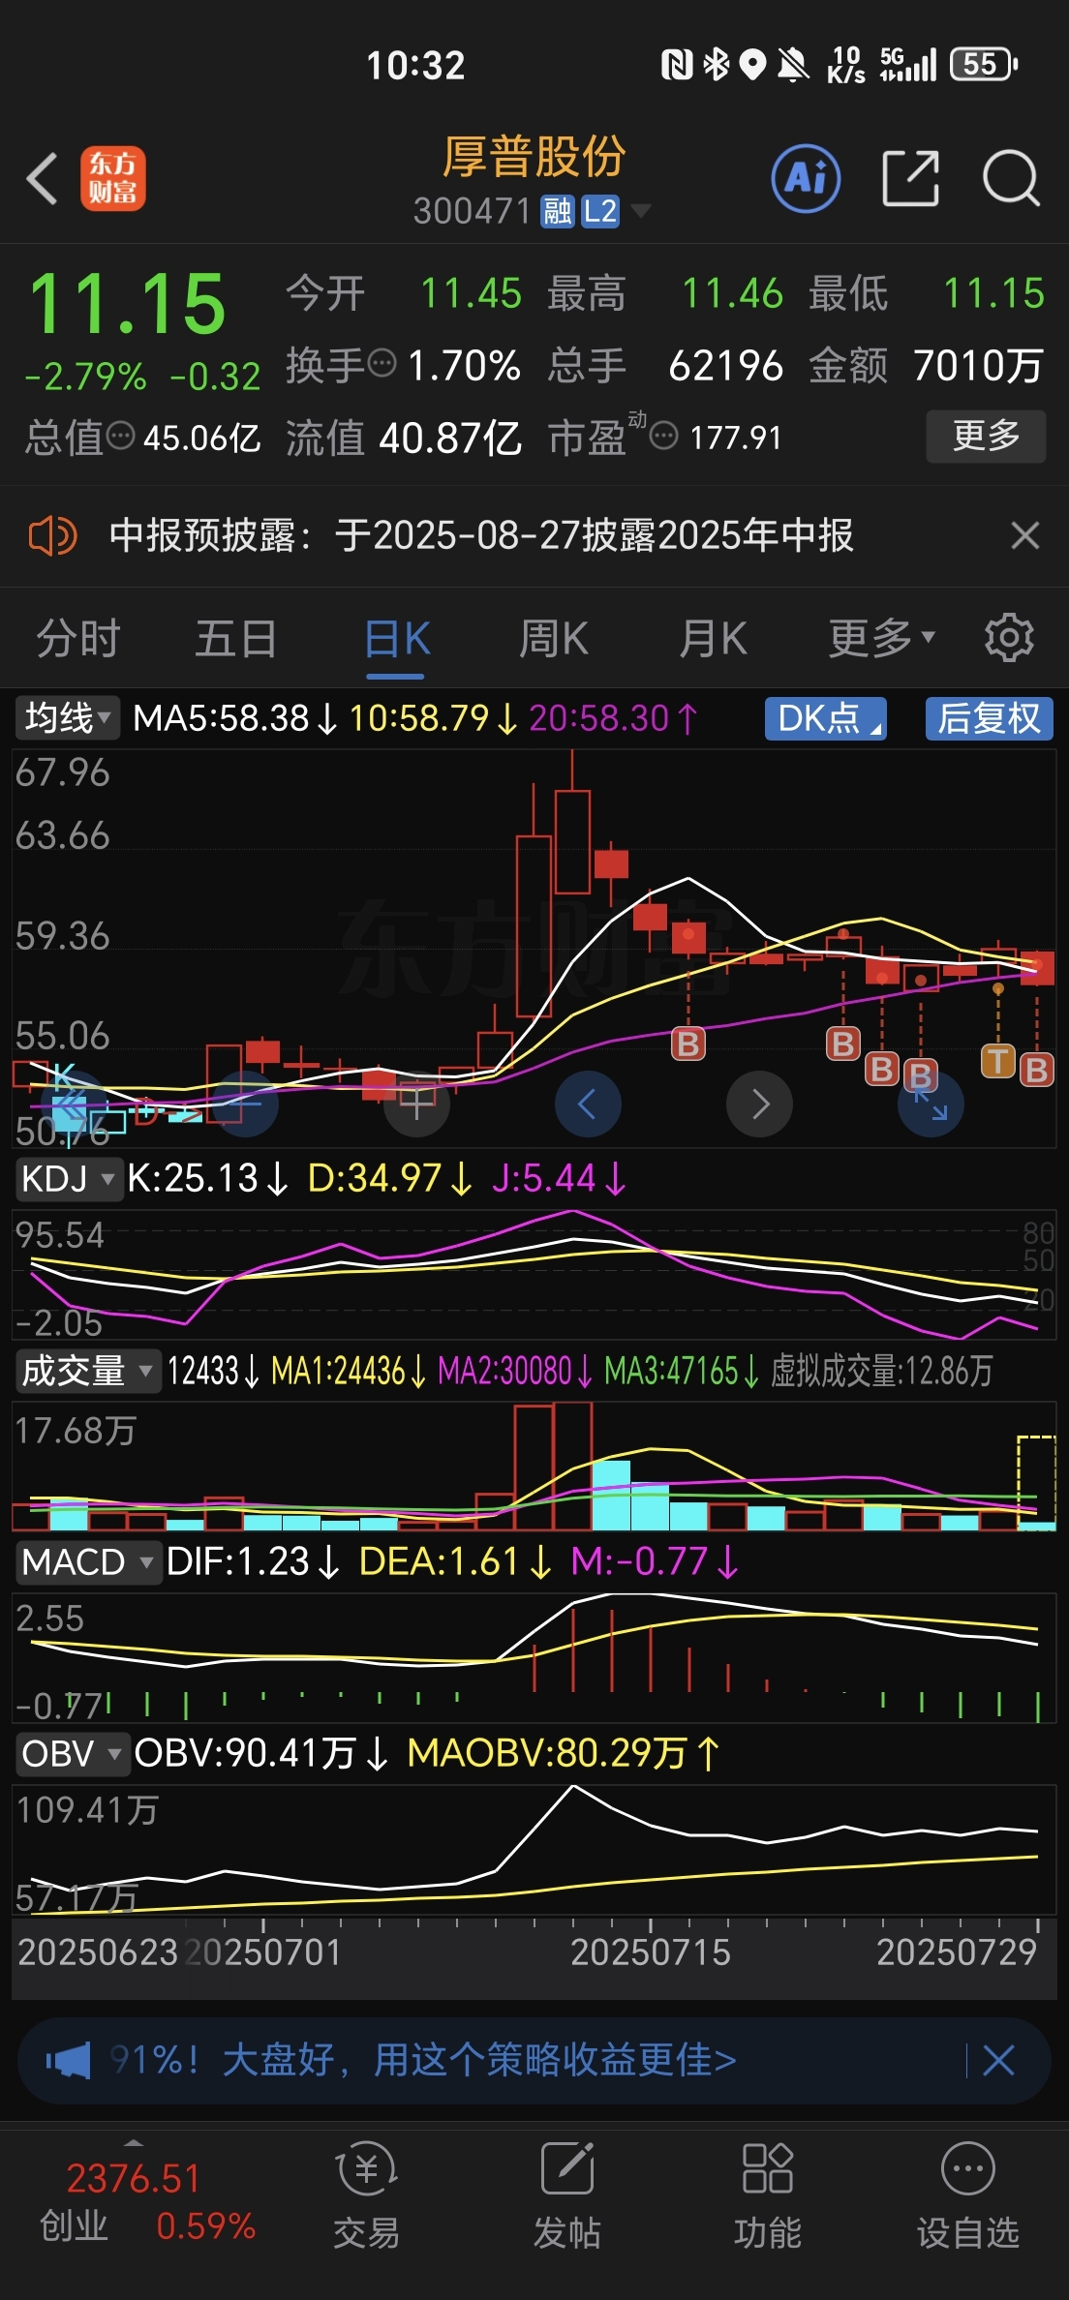Tap the crosshair plus button on chart
The width and height of the screenshot is (1069, 2300).
tap(417, 1104)
